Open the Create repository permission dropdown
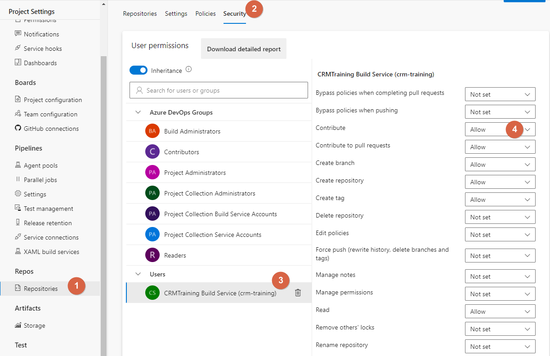550x356 pixels. (x=500, y=182)
